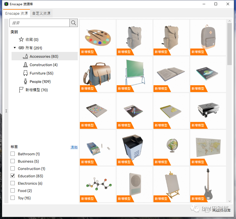Screen dimensions: 236x219
Task: Focus the 搜索 search field
Action: [40, 23]
